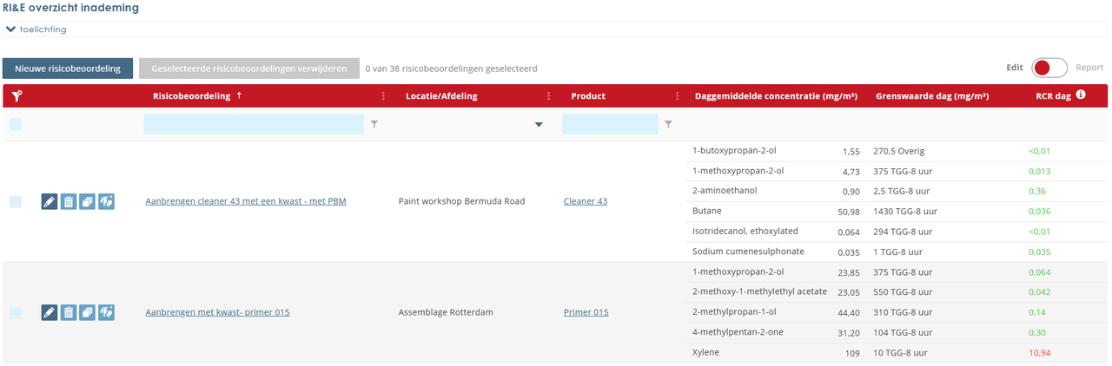Switch the Edit/Report toggle to Report
This screenshot has height=366, width=1112.
click(1049, 68)
